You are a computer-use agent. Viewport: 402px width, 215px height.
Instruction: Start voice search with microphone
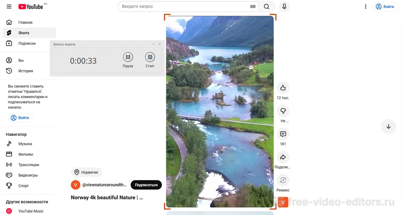(284, 7)
